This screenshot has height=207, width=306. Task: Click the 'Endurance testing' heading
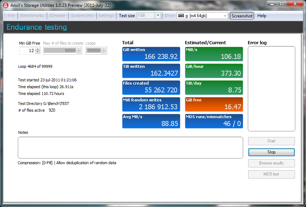(x=37, y=27)
